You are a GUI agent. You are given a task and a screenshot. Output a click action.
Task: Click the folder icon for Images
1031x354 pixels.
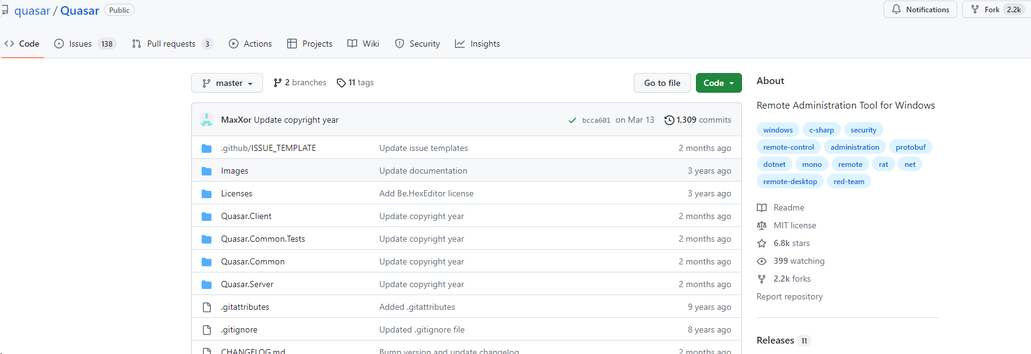pyautogui.click(x=207, y=171)
